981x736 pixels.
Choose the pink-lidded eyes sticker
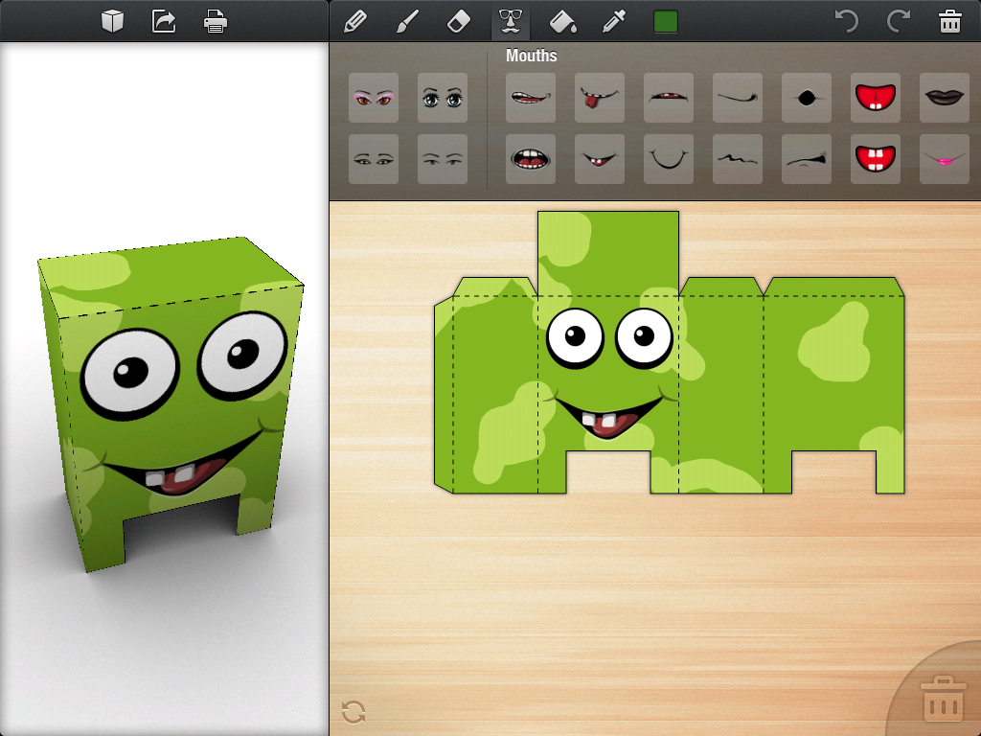(x=374, y=98)
